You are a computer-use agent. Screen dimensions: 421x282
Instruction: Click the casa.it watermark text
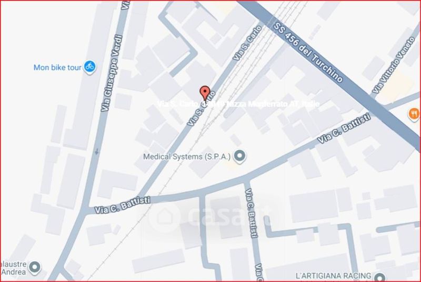point(230,217)
